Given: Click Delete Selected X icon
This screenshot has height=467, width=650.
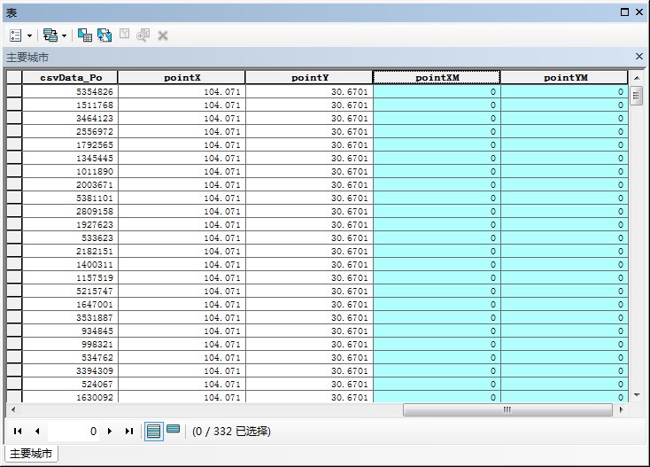Looking at the screenshot, I should [x=163, y=35].
